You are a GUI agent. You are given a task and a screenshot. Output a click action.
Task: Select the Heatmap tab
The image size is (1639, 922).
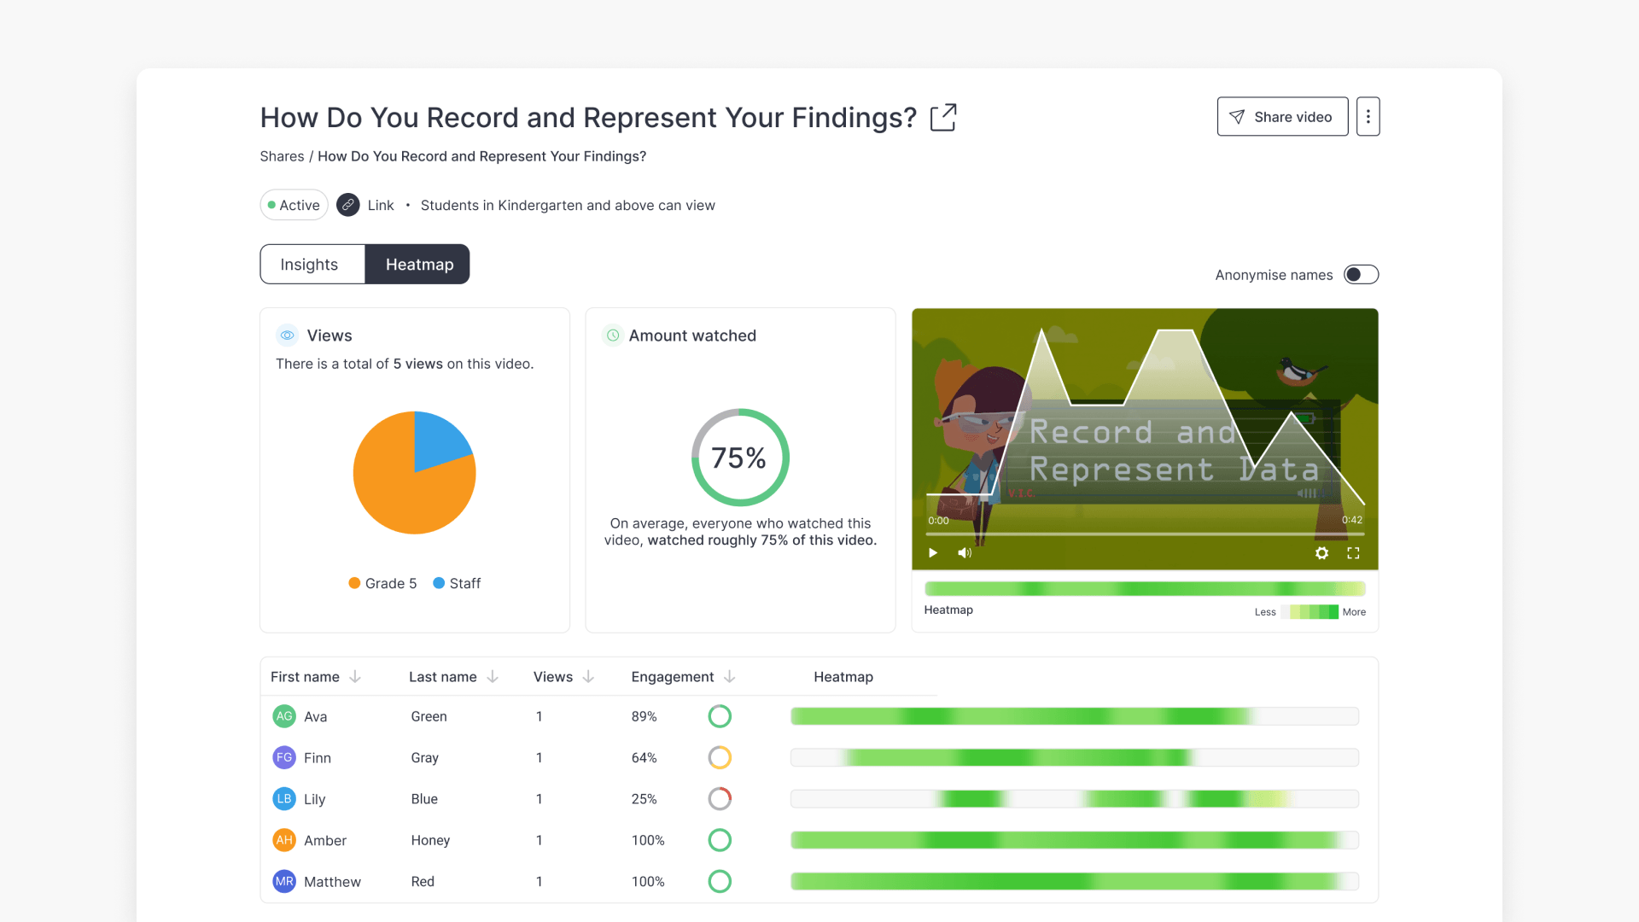418,265
